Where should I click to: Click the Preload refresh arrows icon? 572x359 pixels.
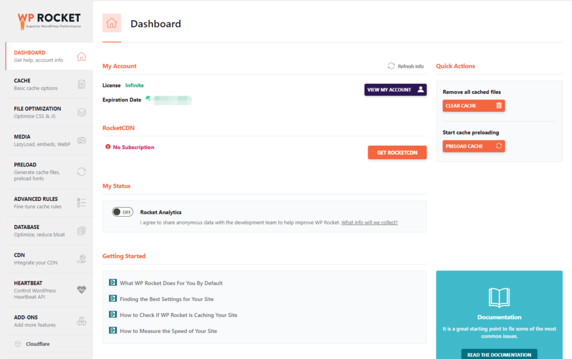pyautogui.click(x=82, y=171)
